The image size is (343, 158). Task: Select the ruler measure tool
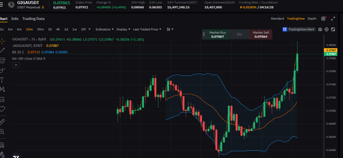click(x=2, y=122)
